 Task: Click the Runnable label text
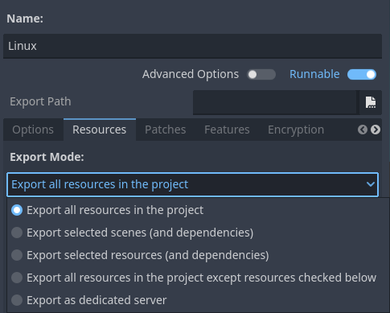pos(314,74)
